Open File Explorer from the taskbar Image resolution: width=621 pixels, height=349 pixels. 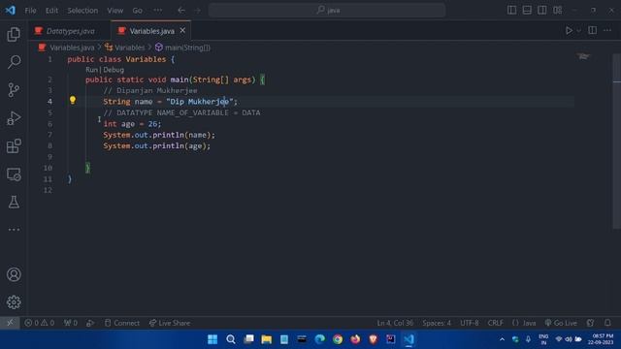point(267,339)
